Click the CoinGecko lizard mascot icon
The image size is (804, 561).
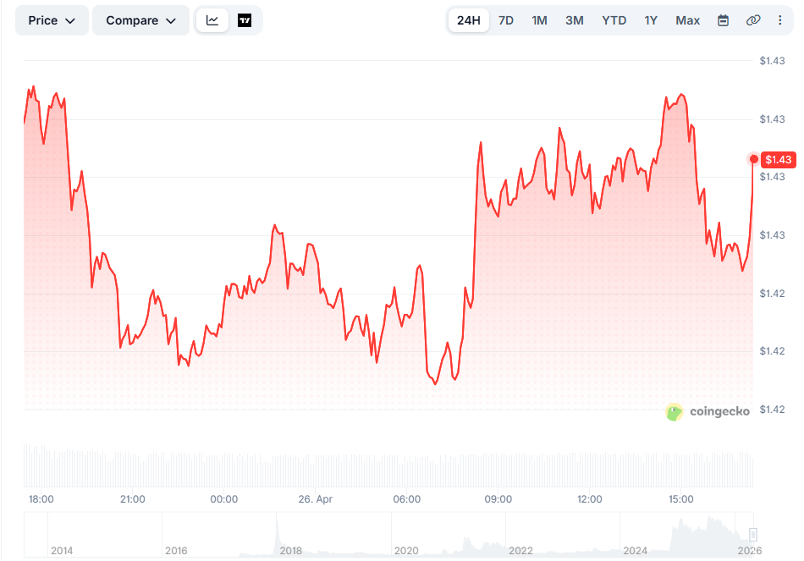point(674,411)
